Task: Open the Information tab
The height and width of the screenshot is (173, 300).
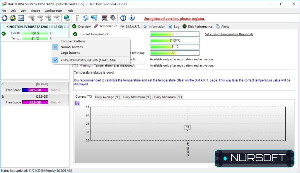Action: tap(154, 26)
